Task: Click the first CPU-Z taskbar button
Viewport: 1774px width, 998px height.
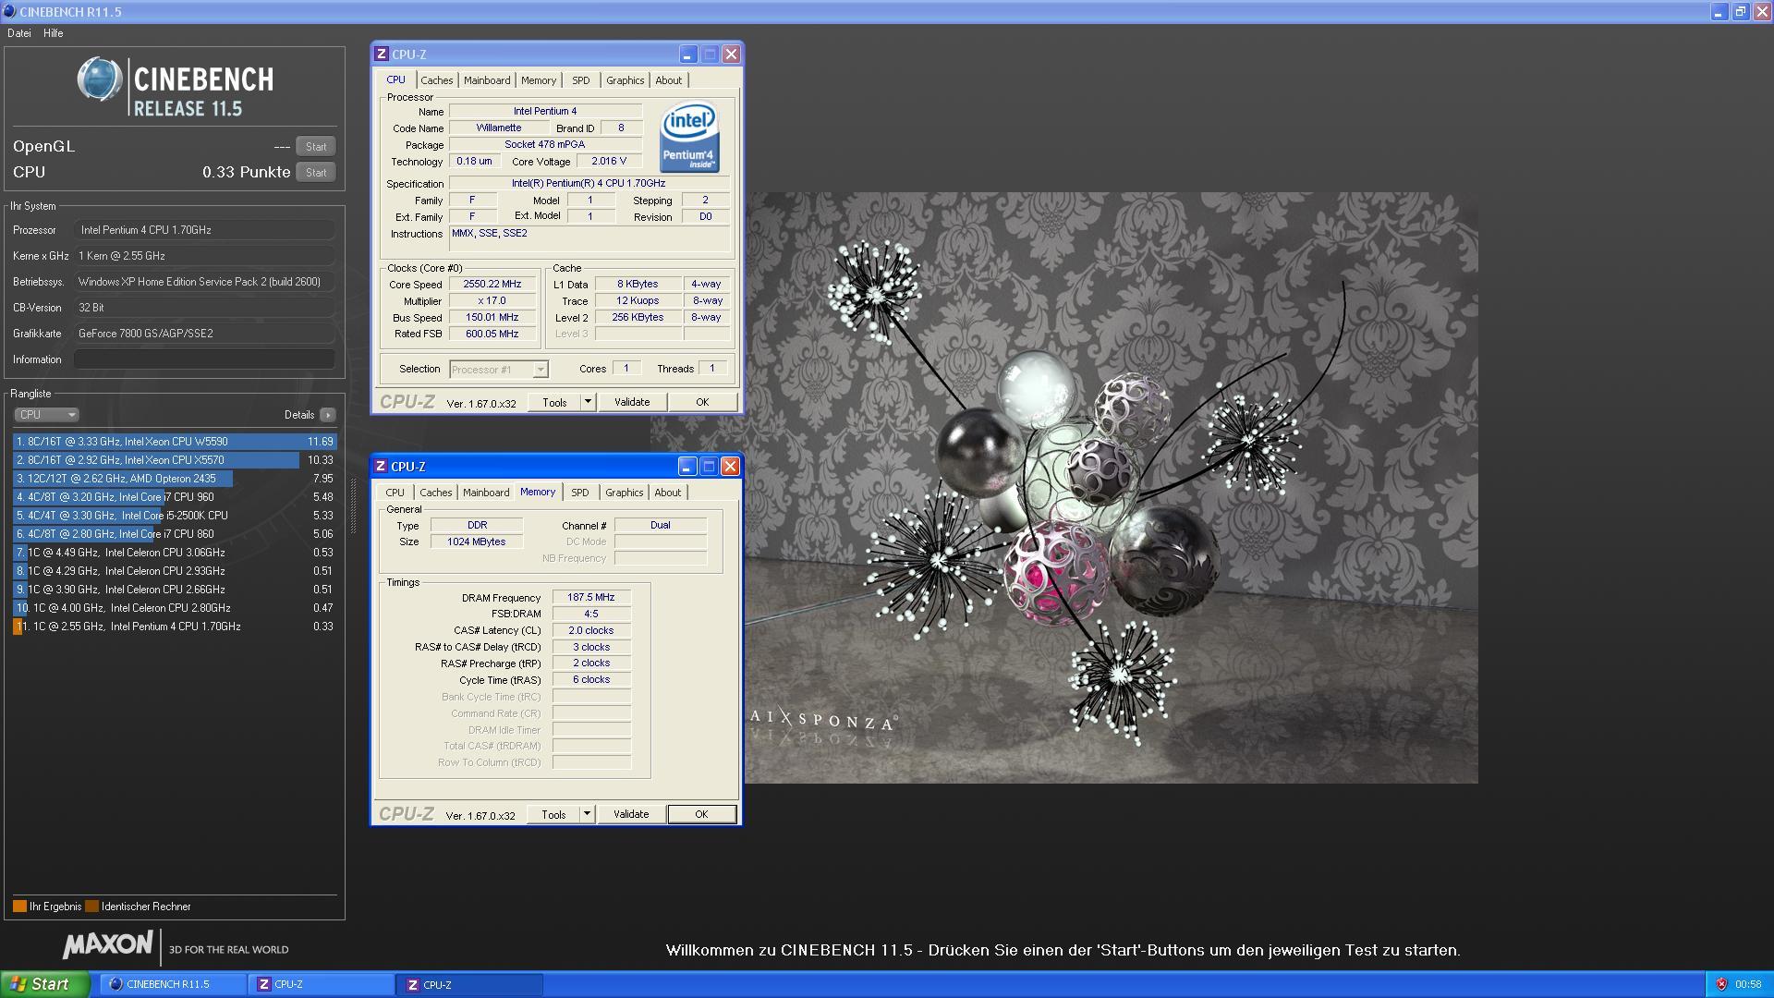Action: [322, 984]
